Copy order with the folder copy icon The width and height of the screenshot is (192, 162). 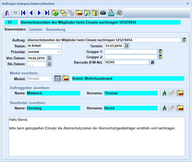tap(63, 13)
